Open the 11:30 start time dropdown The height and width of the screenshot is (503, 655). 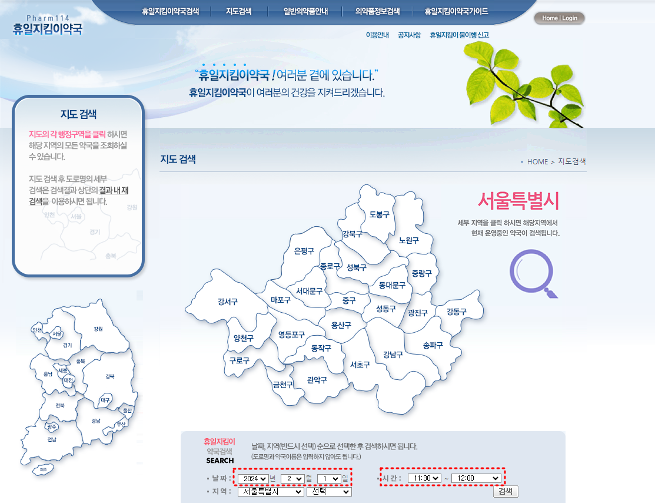pos(425,478)
